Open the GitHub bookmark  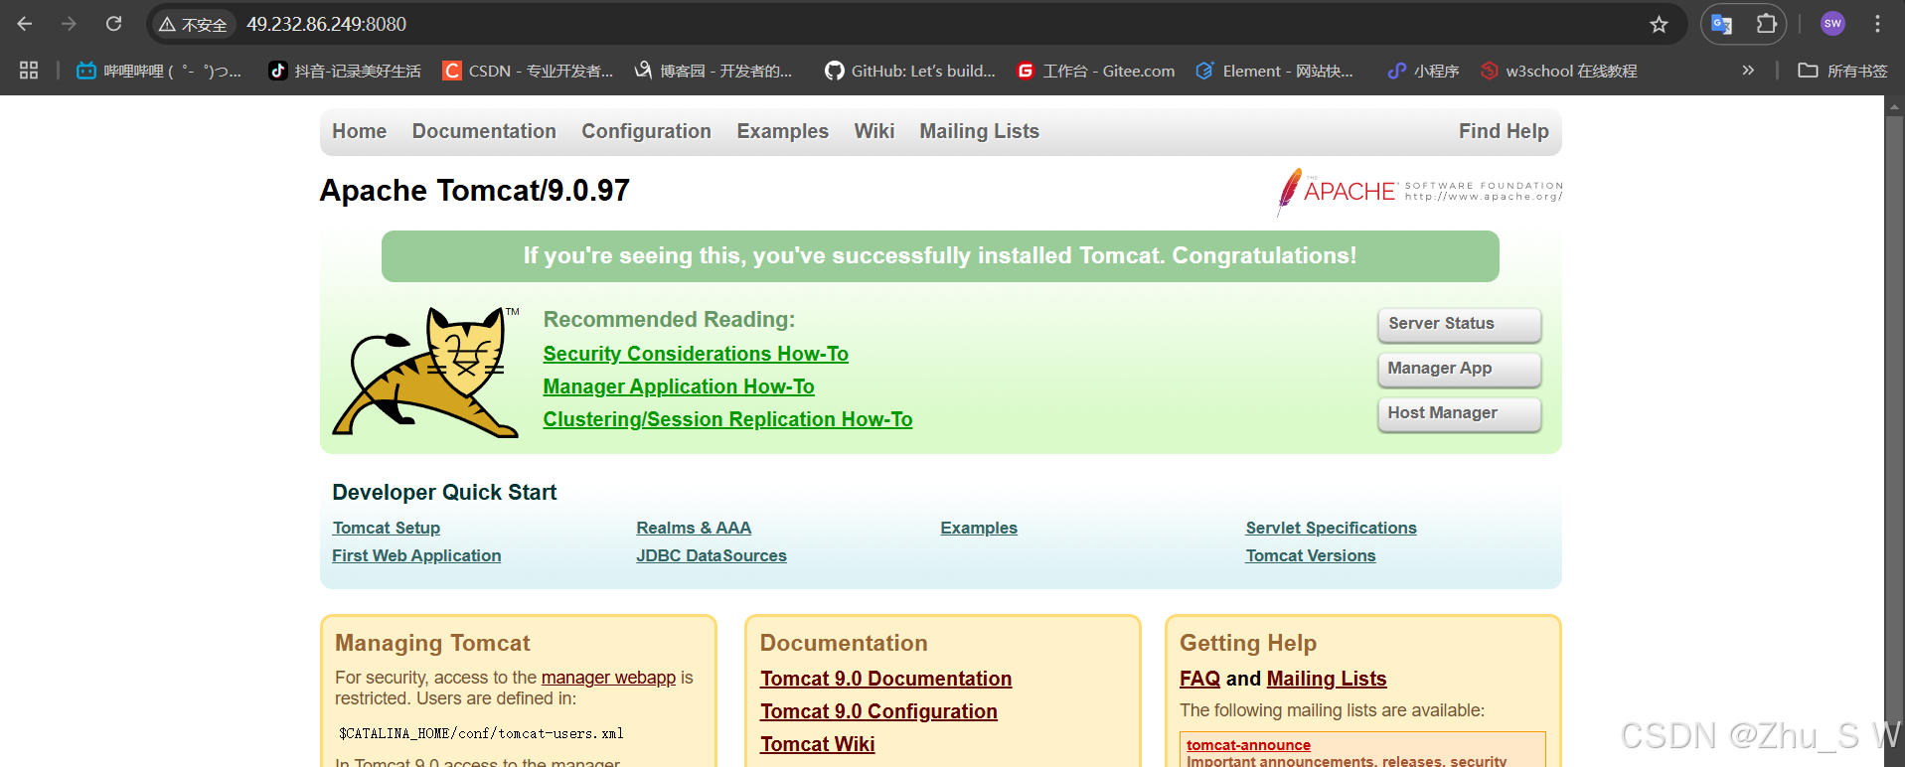click(910, 71)
